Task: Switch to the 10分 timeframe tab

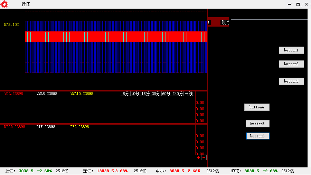Action: click(135, 94)
